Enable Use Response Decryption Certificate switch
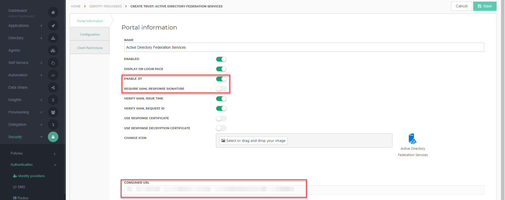The height and width of the screenshot is (200, 505). click(x=221, y=128)
